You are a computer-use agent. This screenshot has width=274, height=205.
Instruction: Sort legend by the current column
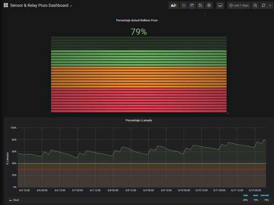(x=264, y=195)
